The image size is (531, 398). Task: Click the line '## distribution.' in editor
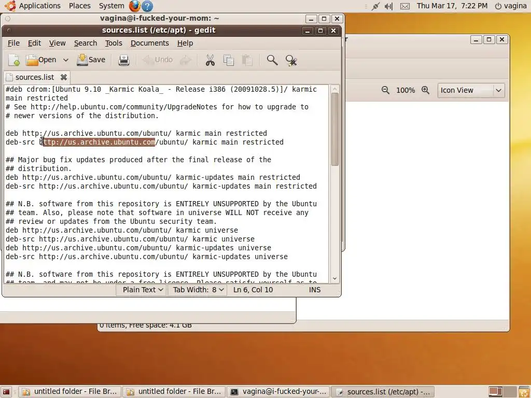38,168
